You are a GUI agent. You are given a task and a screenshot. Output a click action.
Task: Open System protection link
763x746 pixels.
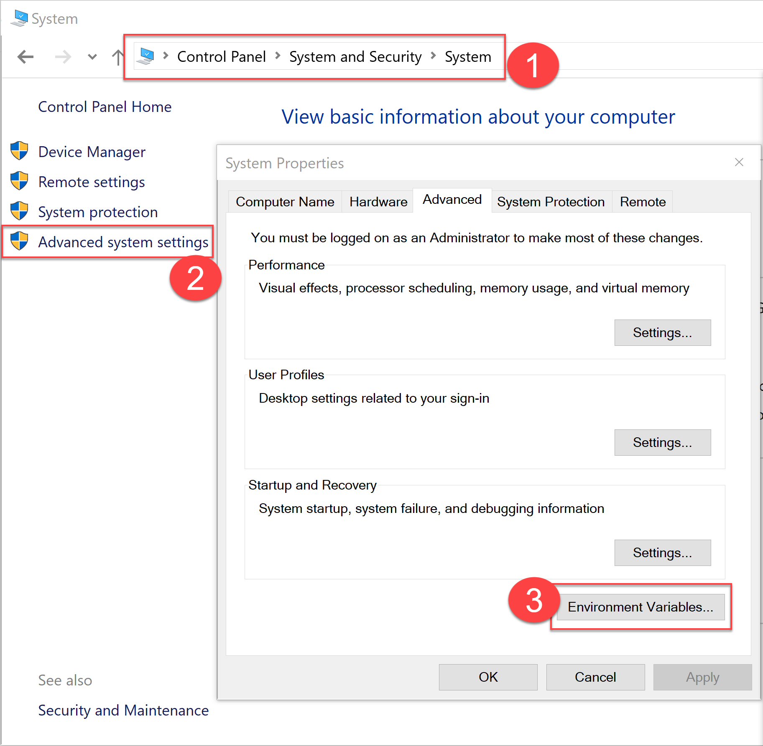click(98, 212)
